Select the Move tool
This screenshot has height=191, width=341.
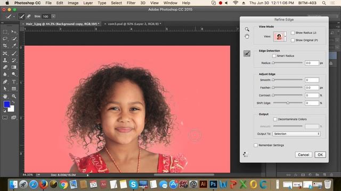point(14,32)
